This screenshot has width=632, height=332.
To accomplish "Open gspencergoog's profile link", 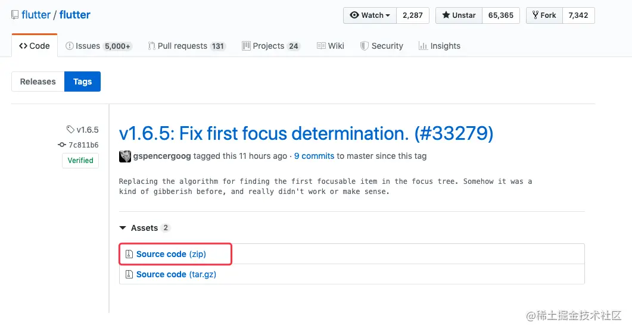I will [x=162, y=156].
